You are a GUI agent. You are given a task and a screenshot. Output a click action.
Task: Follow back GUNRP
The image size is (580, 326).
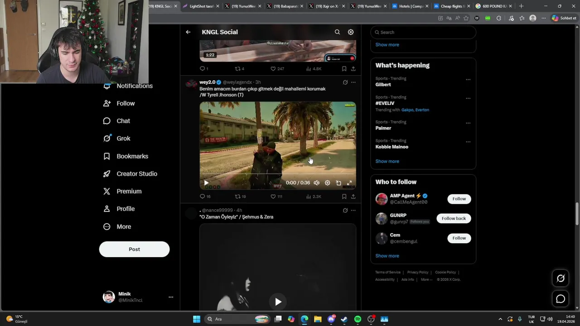[x=454, y=218]
